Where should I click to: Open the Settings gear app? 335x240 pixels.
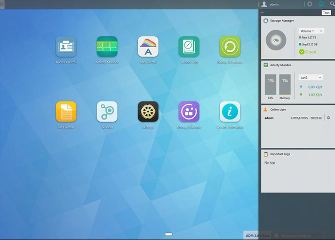point(148,112)
